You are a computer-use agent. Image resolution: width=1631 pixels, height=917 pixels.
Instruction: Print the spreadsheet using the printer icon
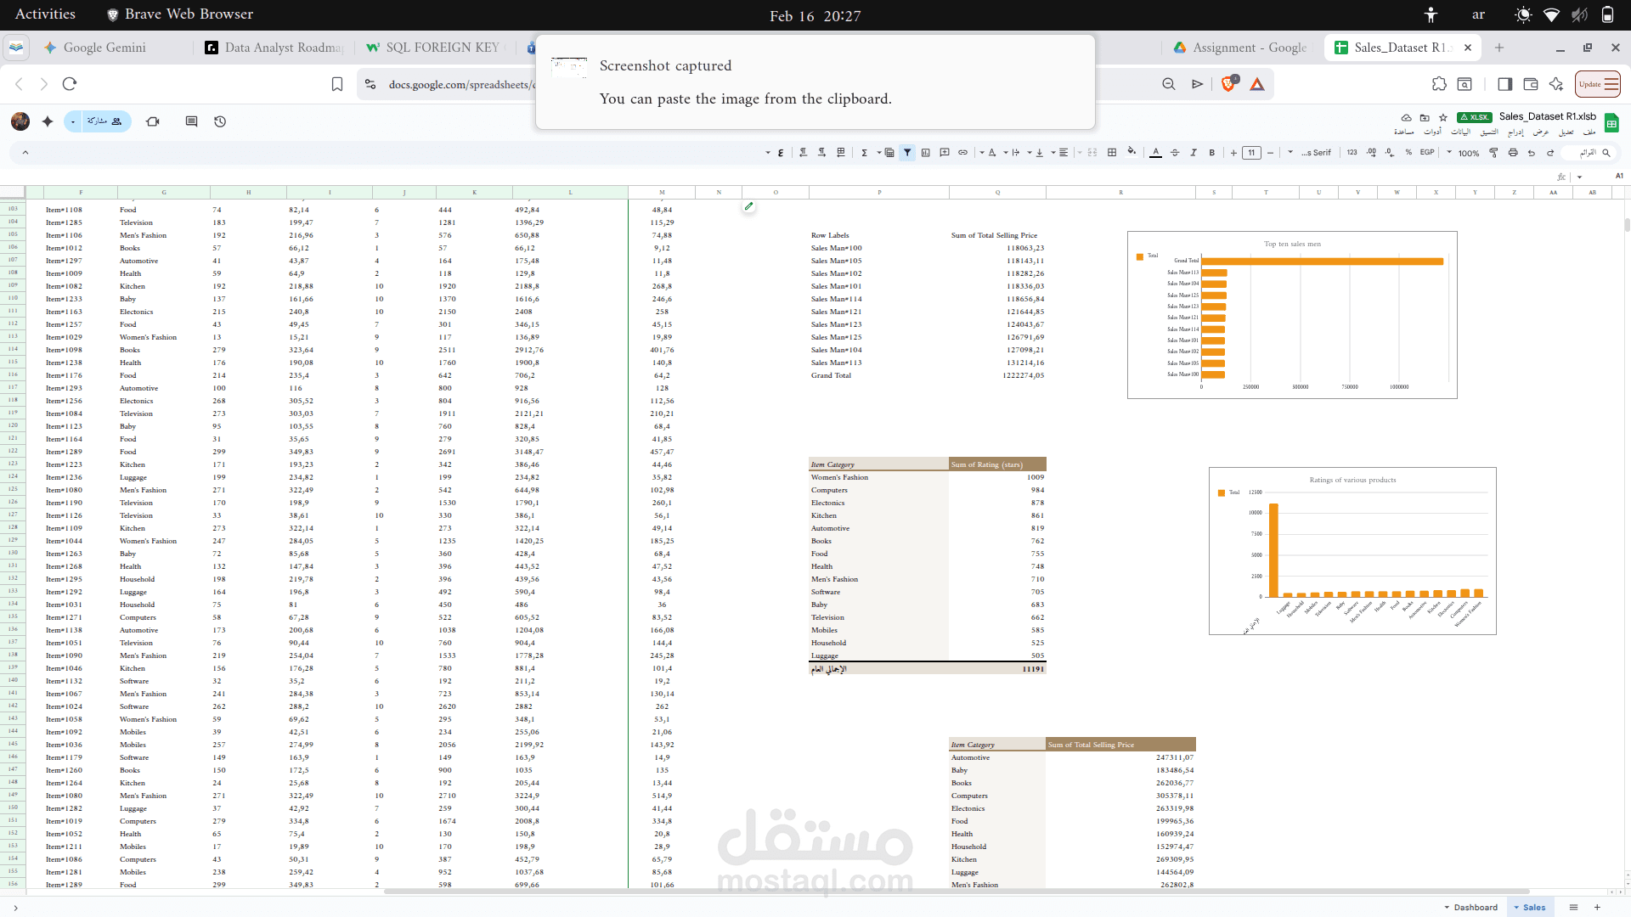pyautogui.click(x=1514, y=153)
